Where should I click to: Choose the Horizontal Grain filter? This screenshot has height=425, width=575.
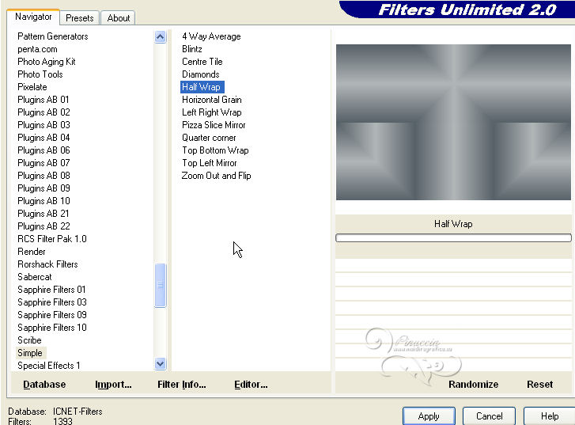click(x=212, y=100)
